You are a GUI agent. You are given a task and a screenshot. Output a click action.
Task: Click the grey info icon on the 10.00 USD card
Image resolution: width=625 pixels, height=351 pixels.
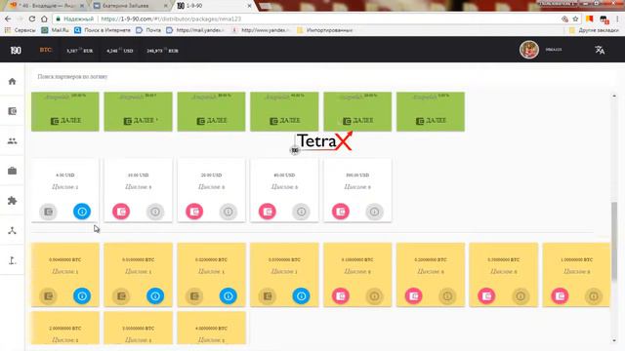[x=155, y=212]
